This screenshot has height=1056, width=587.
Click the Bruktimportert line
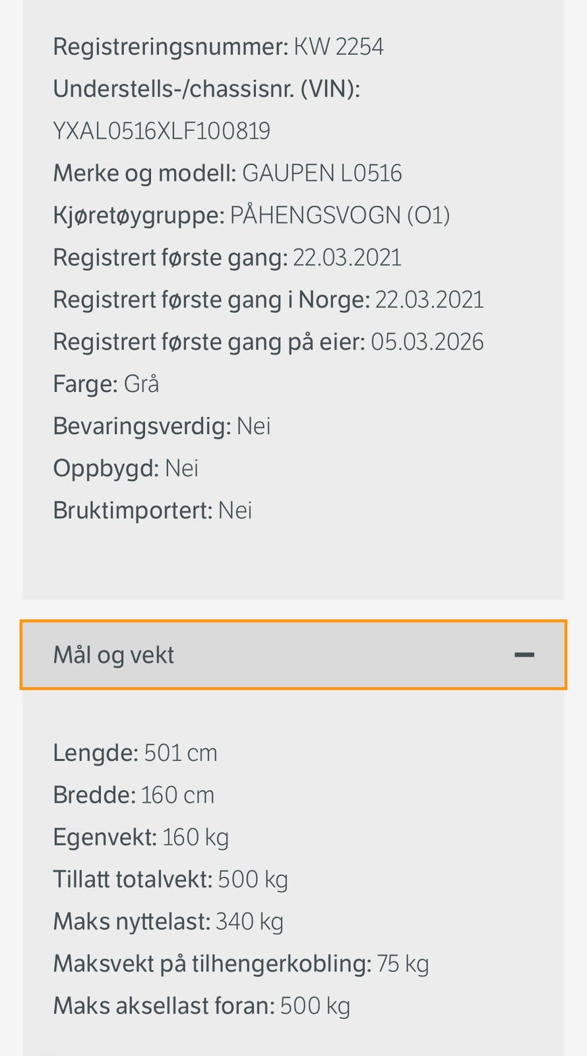pyautogui.click(x=152, y=511)
